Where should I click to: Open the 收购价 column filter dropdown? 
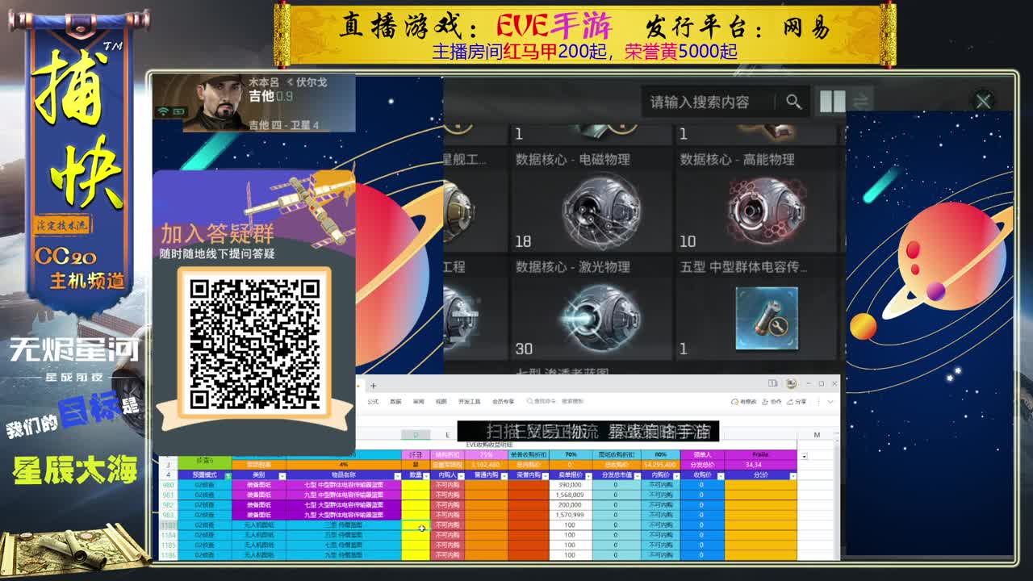[720, 474]
